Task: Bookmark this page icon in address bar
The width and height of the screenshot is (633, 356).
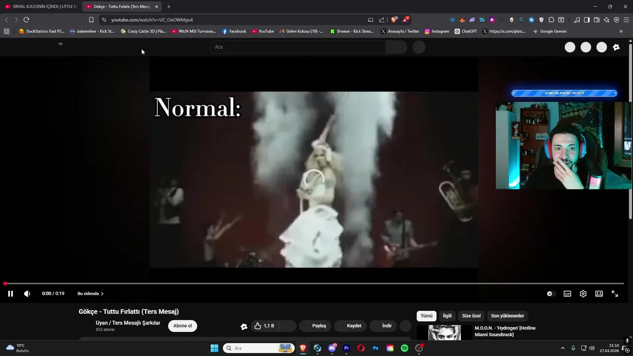Action: point(91,20)
